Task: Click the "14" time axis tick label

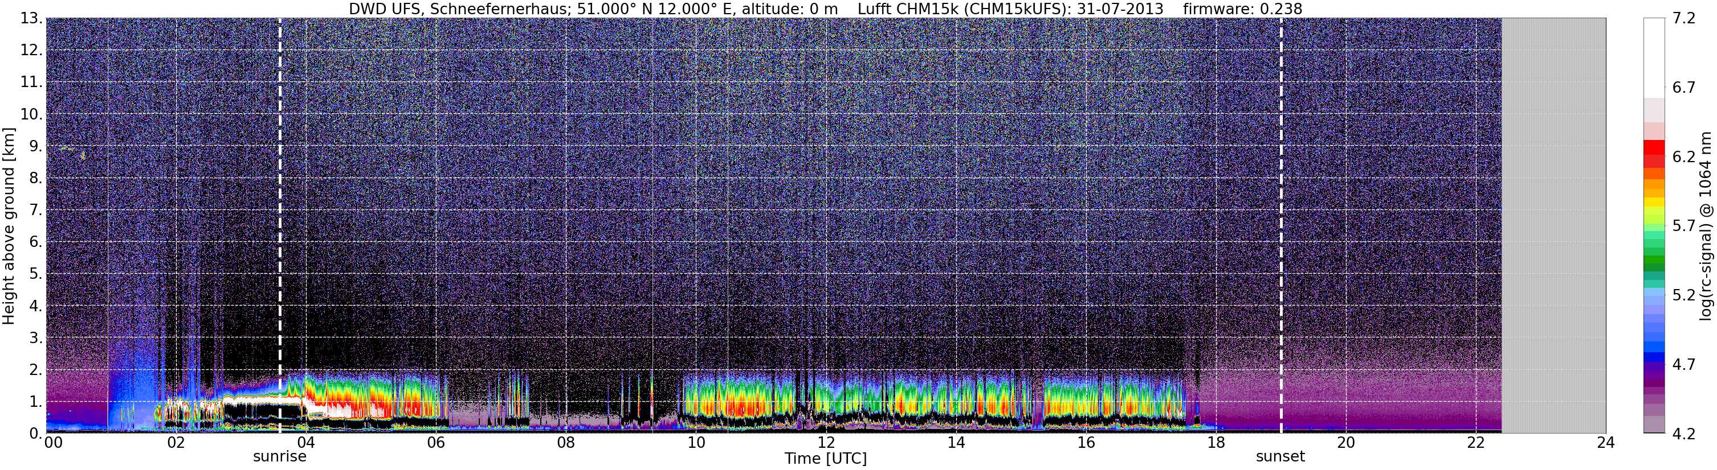Action: coord(956,443)
